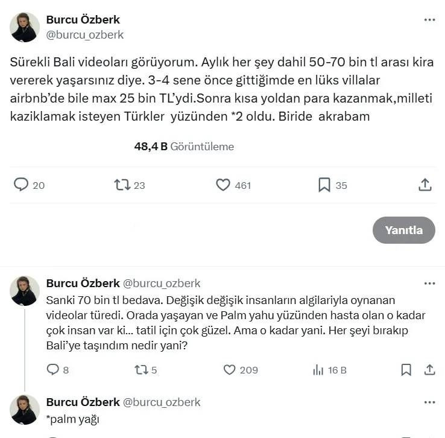Like the second tweet with 209 likes
The height and width of the screenshot is (438, 445).
(229, 370)
